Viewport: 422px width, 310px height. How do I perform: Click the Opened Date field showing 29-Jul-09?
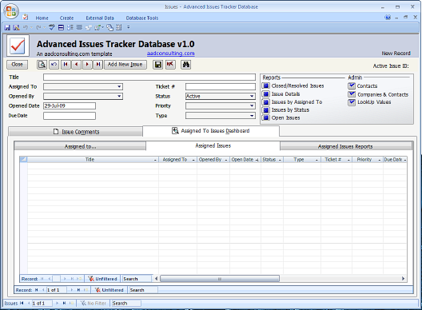[70, 106]
